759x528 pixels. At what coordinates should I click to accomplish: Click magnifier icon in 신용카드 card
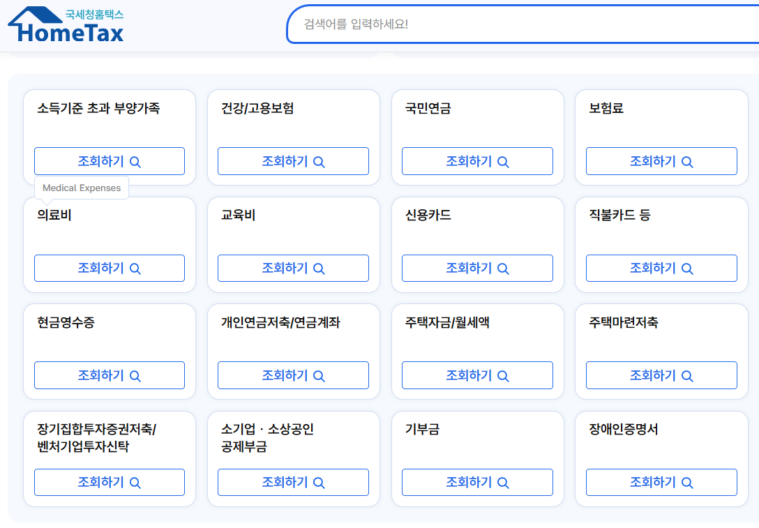coord(504,269)
